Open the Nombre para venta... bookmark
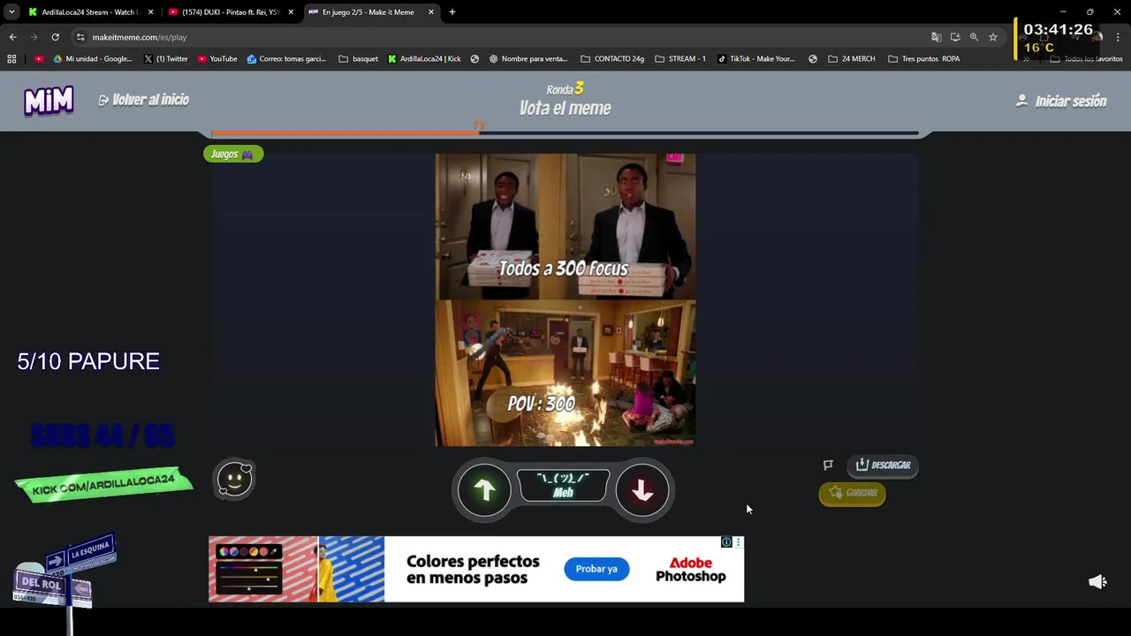 528,59
